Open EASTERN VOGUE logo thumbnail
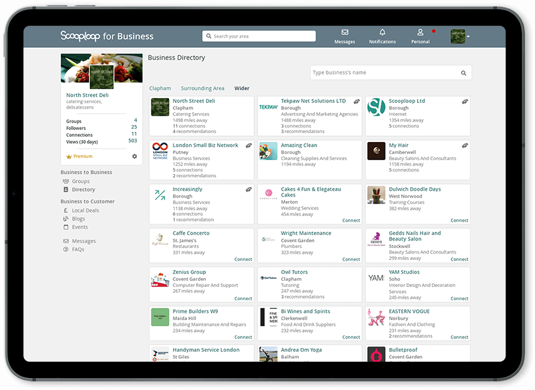This screenshot has width=535, height=390. pyautogui.click(x=376, y=317)
